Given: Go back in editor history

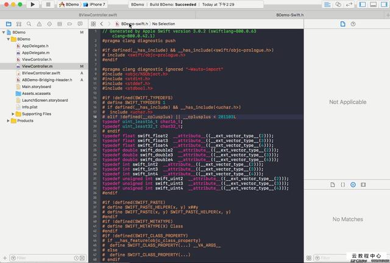Looking at the screenshot, I should pos(102,24).
